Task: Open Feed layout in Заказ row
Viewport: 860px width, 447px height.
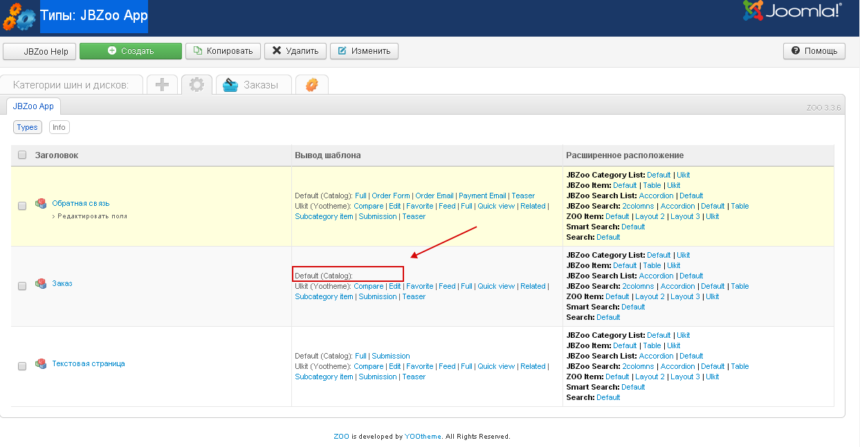Action: pos(448,286)
